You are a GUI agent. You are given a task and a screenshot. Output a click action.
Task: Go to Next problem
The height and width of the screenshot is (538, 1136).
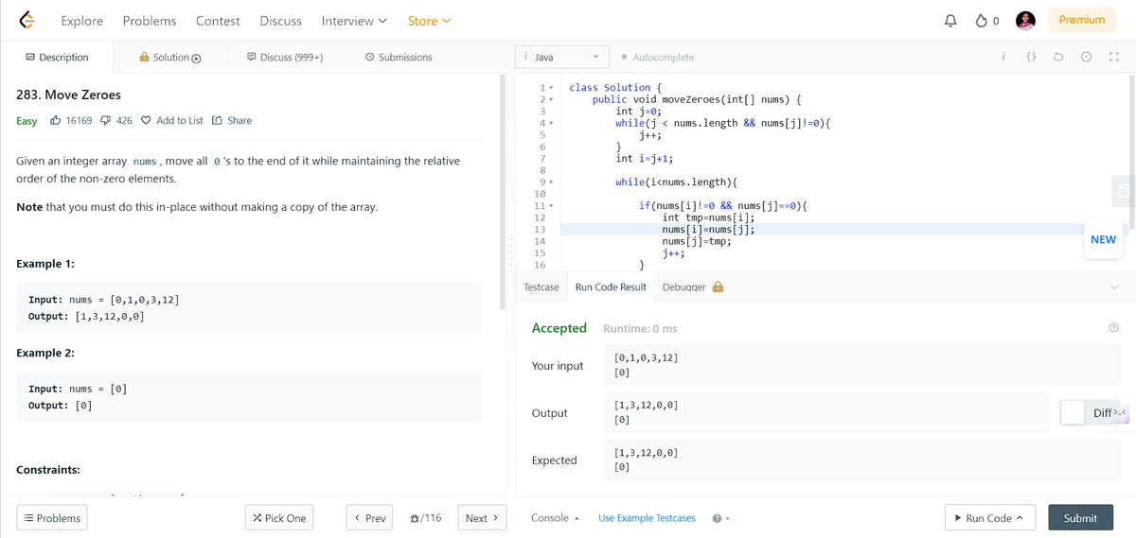[483, 518]
